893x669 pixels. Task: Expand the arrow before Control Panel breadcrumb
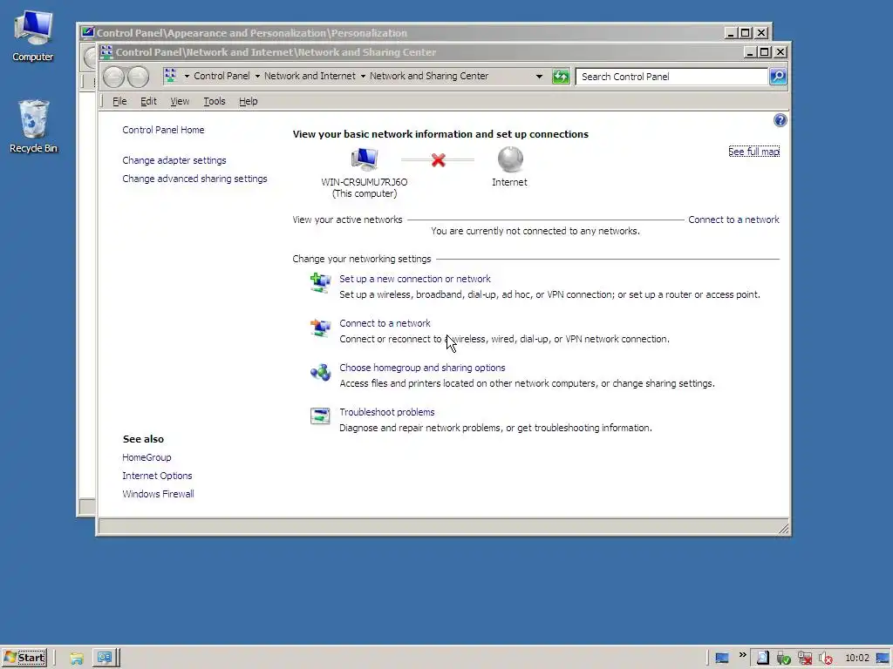pos(187,77)
